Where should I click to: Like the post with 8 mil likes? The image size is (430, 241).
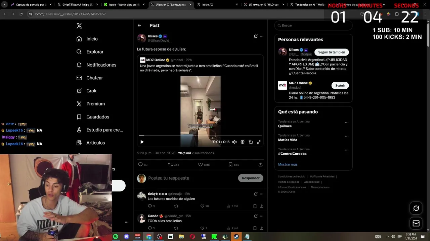204,165
